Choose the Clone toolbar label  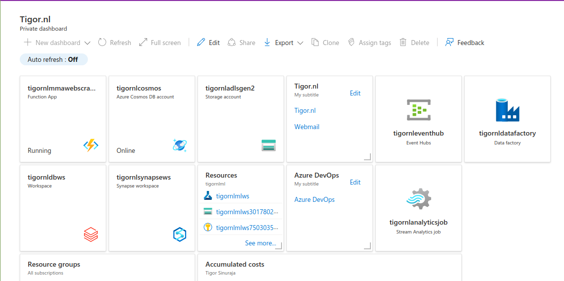click(331, 43)
